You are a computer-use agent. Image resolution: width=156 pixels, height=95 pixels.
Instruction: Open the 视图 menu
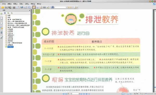click(15, 4)
